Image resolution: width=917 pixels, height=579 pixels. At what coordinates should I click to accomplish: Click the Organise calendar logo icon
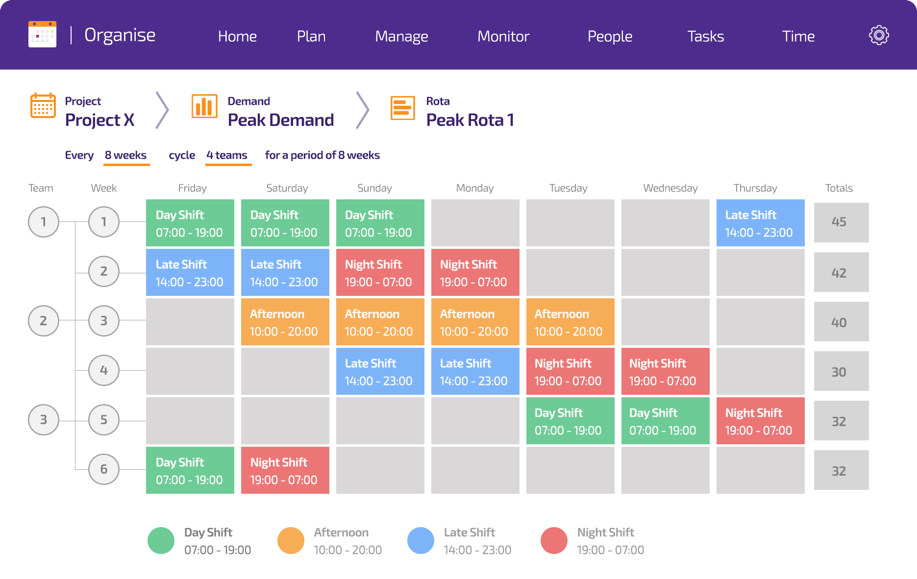click(x=42, y=34)
